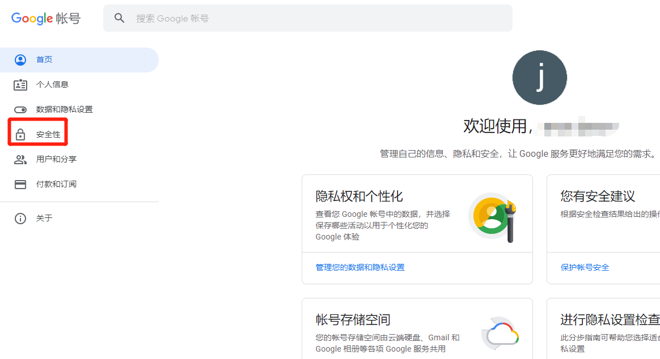This screenshot has width=660, height=359.
Task: Click the privacy personalization paintbrush illustration
Action: 493,217
